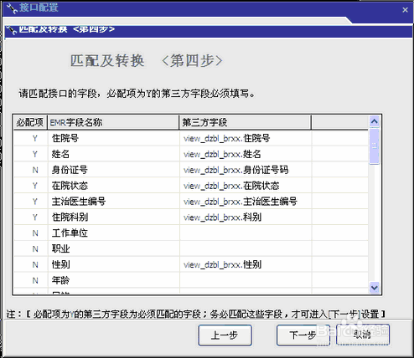The width and height of the screenshot is (414, 358).
Task: Click the empty third-party field for 年龄
Action: tap(246, 280)
